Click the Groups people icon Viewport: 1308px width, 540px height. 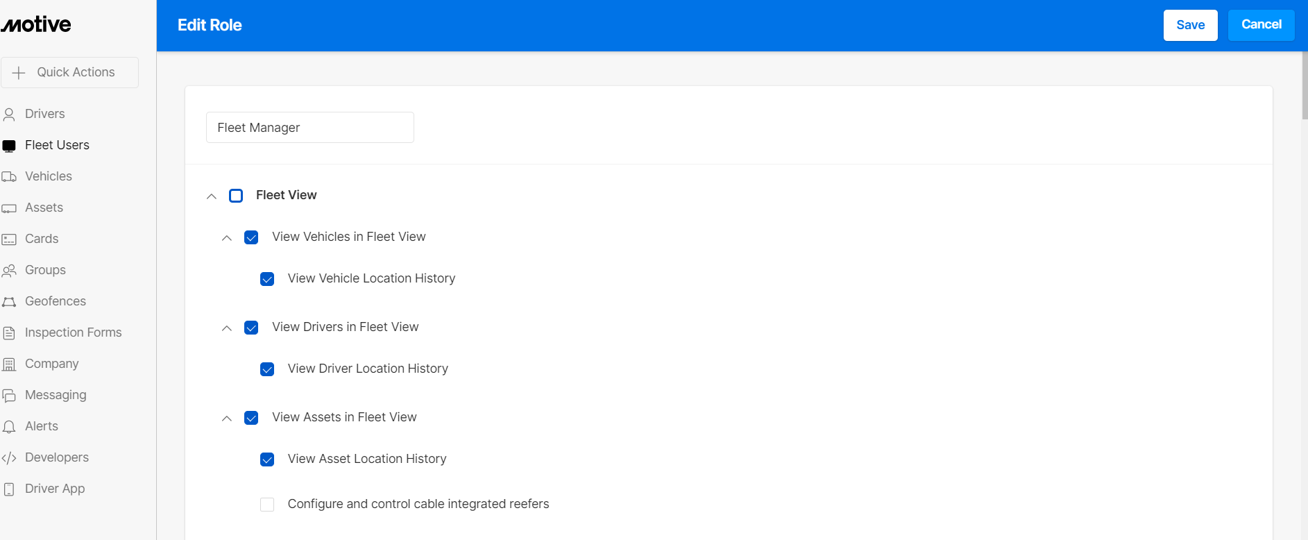click(x=9, y=271)
